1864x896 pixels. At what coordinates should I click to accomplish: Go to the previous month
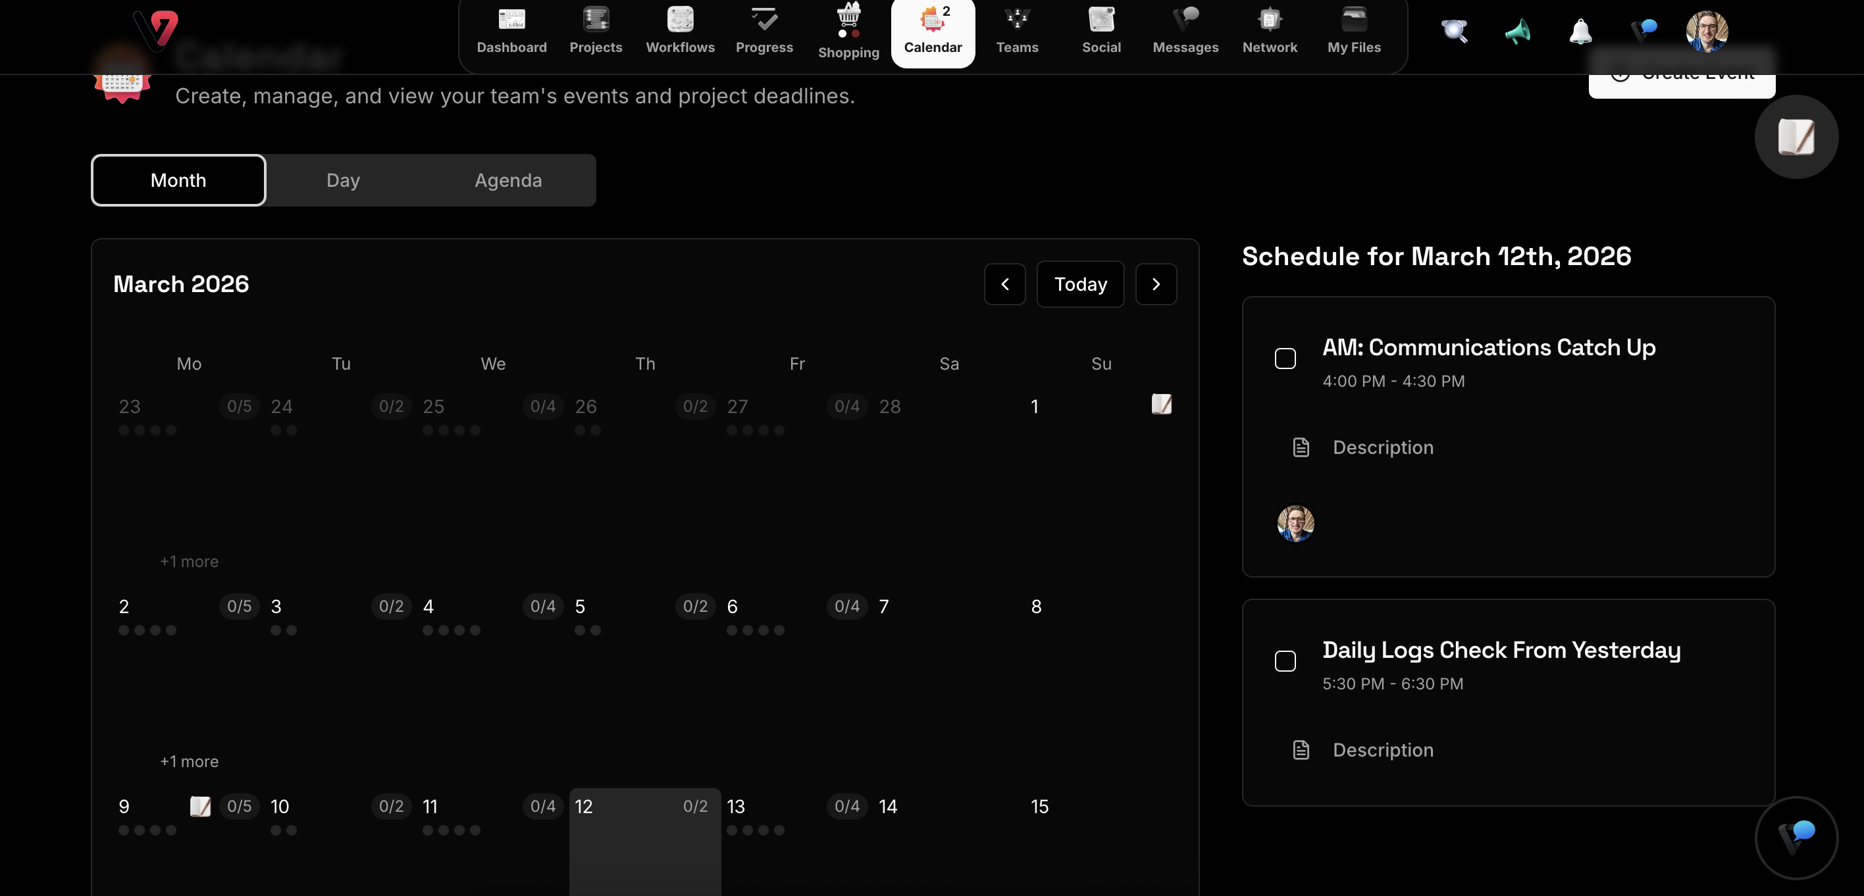tap(1004, 284)
